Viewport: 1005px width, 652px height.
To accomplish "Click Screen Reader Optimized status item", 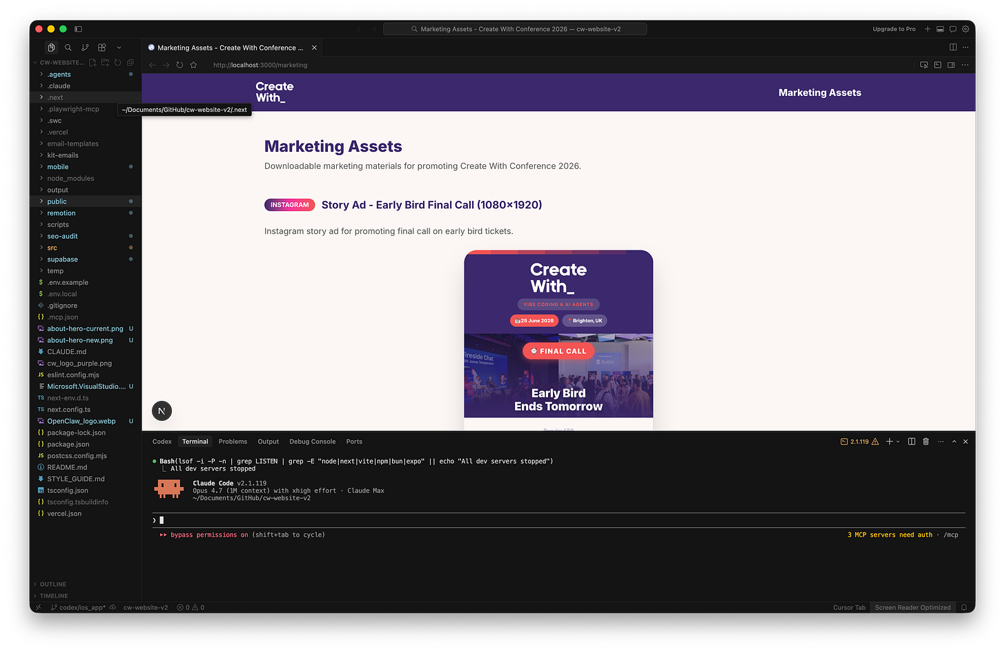I will tap(913, 608).
